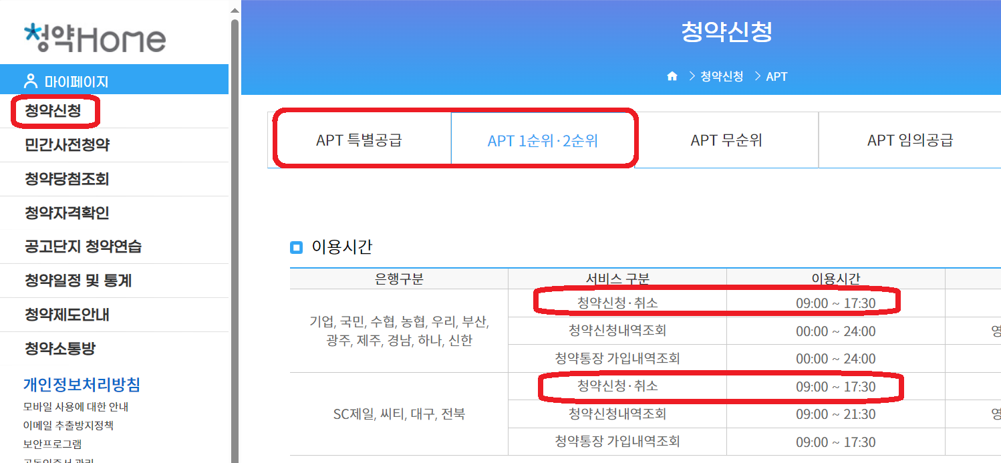Open the APT 임의공급 tab
Screen dimensions: 1001x463
coord(910,139)
